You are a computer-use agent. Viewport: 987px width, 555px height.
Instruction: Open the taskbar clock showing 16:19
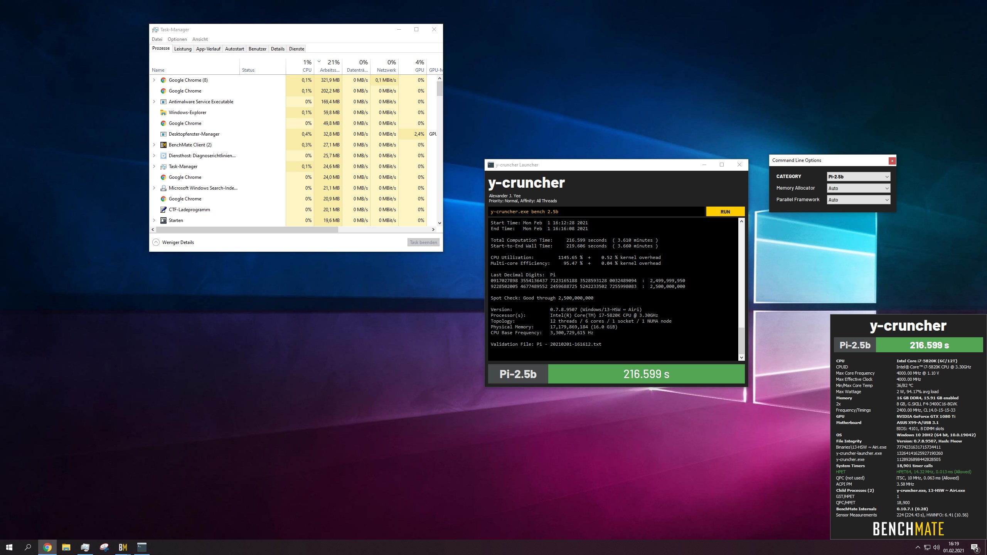pyautogui.click(x=953, y=547)
